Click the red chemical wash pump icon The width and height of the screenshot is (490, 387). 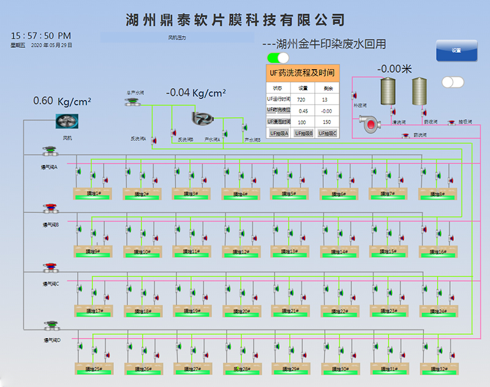tap(370, 124)
